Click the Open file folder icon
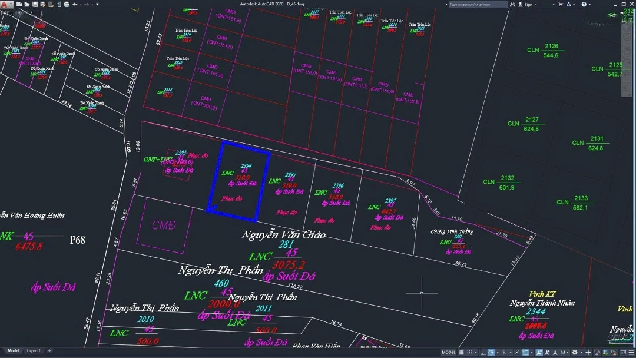Screen dimensions: 636x358 click(27, 4)
